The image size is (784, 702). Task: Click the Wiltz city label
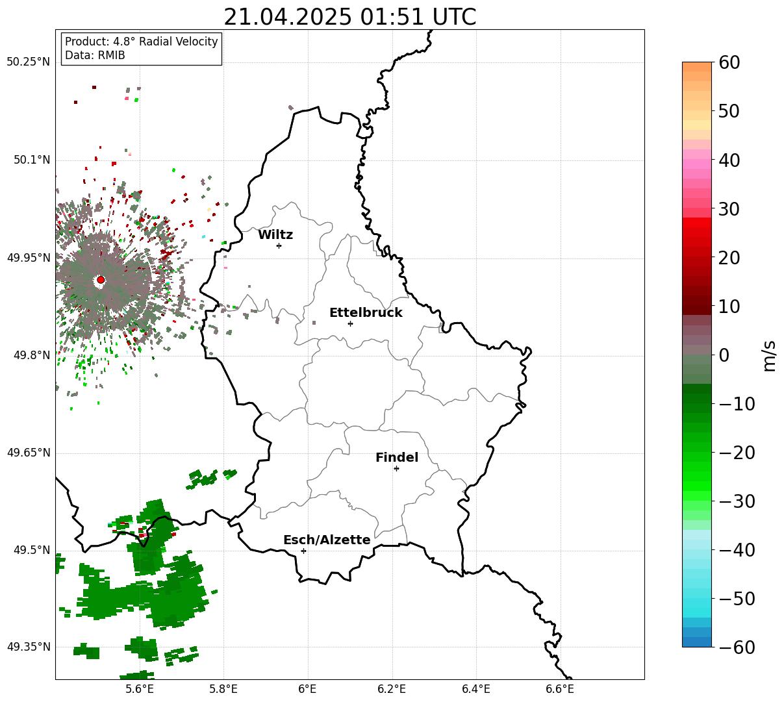[x=275, y=235]
